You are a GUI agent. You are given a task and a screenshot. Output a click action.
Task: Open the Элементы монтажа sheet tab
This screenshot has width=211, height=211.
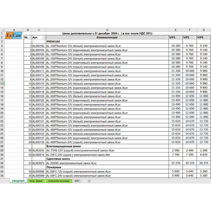[58, 181]
